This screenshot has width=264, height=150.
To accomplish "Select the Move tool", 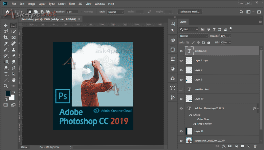I will [6, 25].
